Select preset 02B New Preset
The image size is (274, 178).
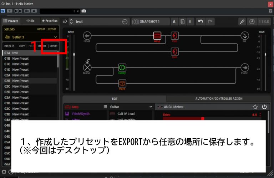[29, 81]
